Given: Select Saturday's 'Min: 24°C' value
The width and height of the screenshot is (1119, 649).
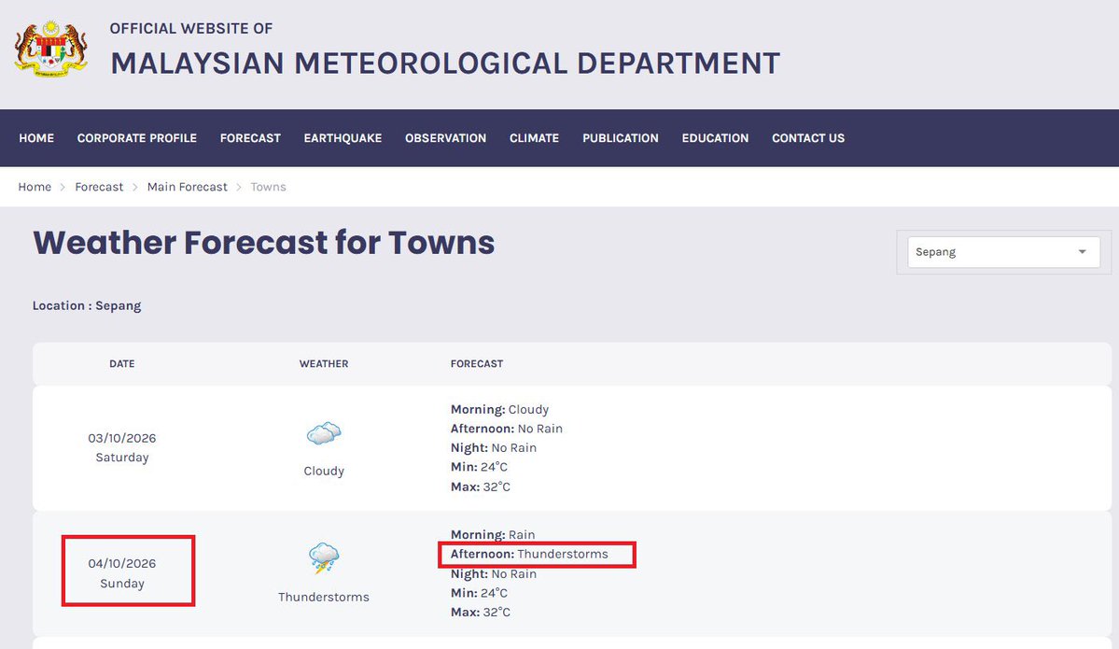Looking at the screenshot, I should tap(479, 467).
